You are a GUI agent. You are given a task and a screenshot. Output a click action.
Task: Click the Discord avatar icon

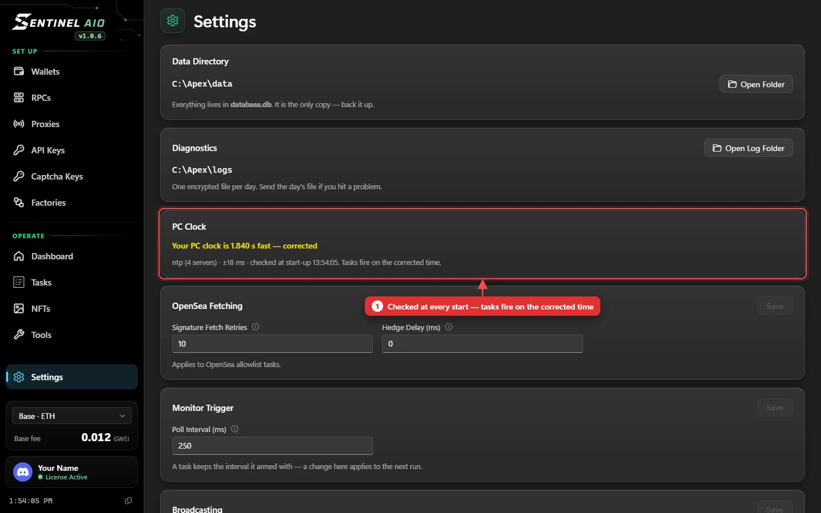click(x=23, y=472)
